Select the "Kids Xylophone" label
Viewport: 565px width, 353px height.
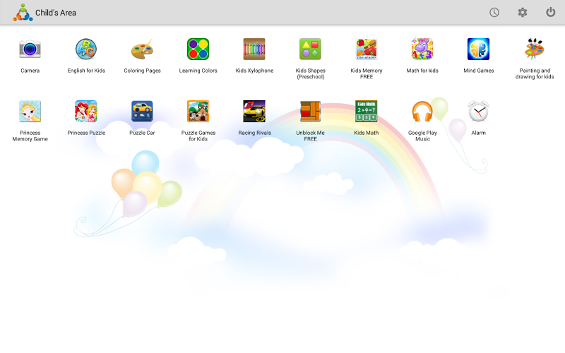pos(254,71)
